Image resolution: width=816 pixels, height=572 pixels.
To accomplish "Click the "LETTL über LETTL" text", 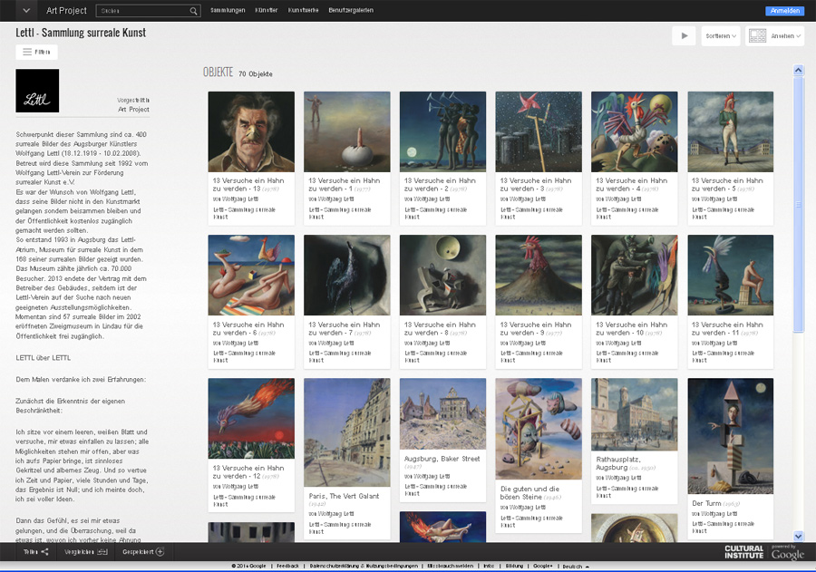I will 44,358.
